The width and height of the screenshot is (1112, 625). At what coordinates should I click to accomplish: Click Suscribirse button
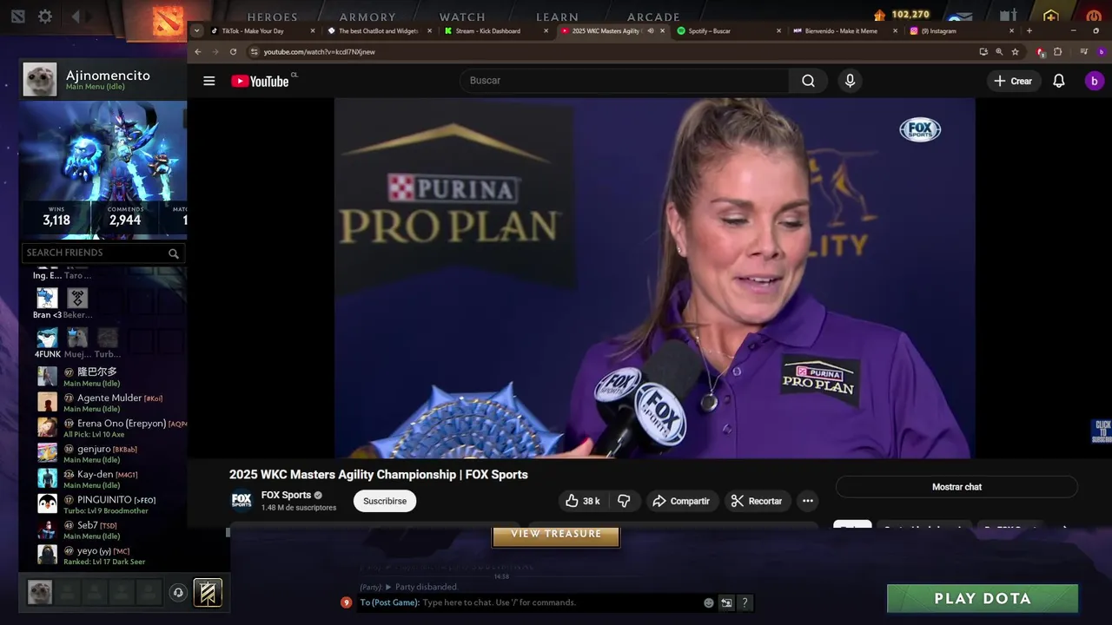click(385, 501)
